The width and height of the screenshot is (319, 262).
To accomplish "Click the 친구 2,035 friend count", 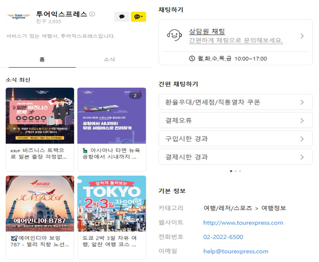I will pyautogui.click(x=49, y=22).
